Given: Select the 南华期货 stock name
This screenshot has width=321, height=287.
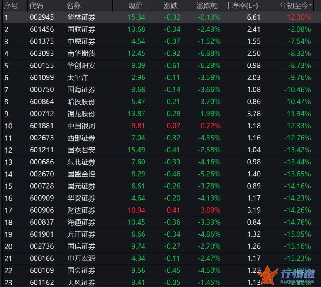Looking at the screenshot, I should pos(81,53).
